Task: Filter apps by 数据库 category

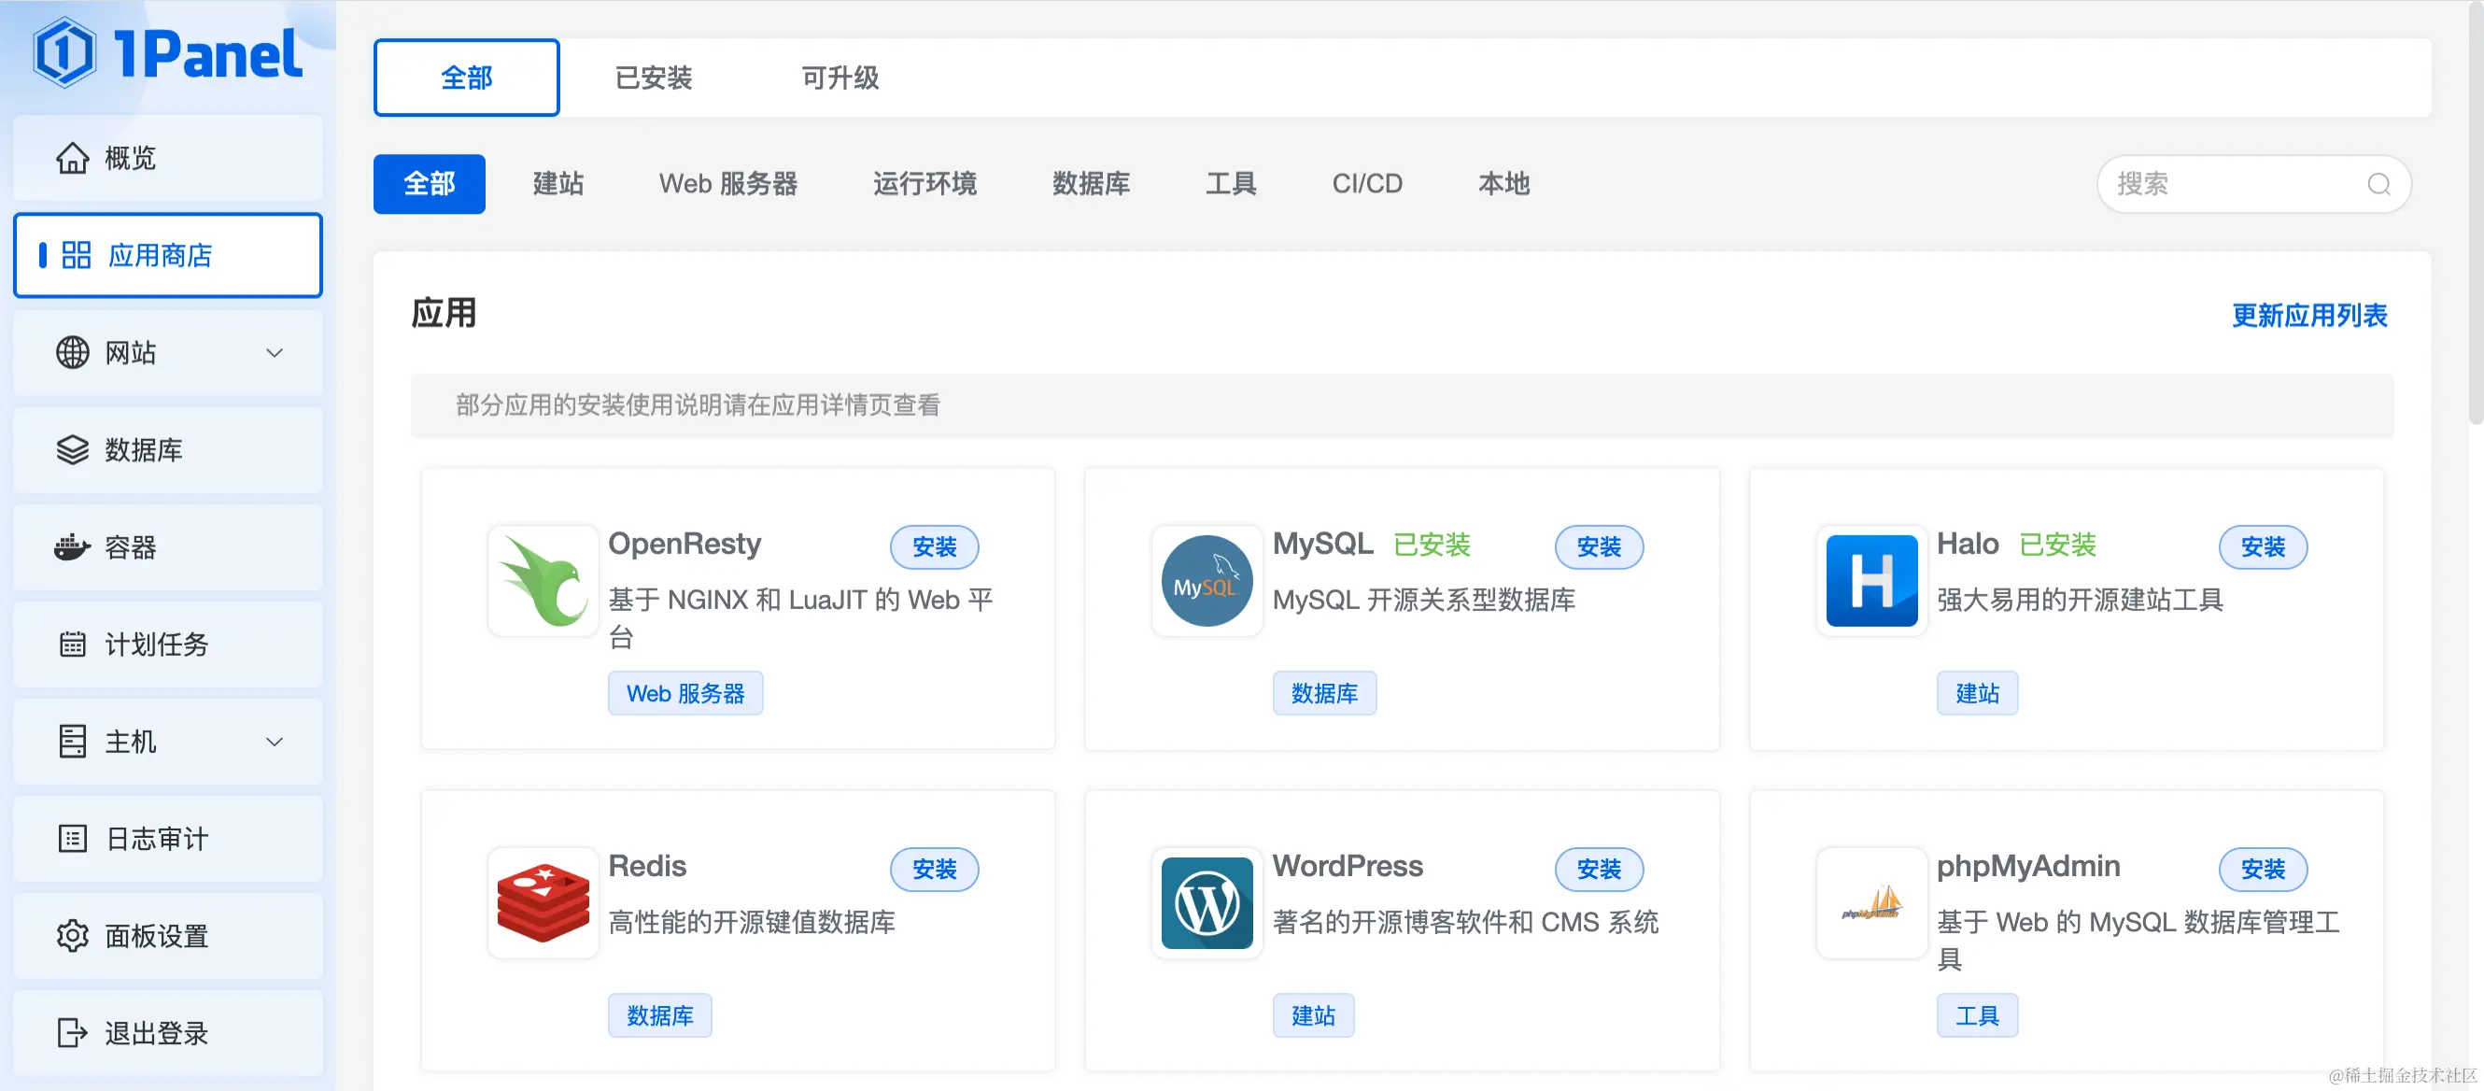Action: pos(1091,184)
